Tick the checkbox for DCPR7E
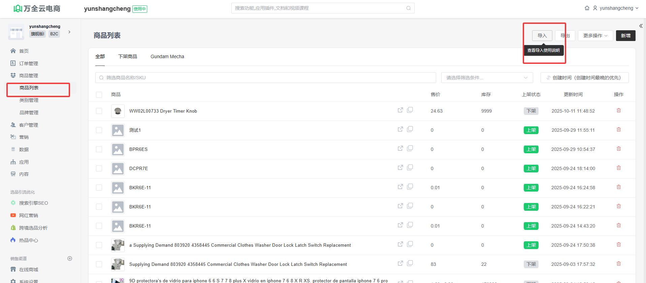646x283 pixels. pos(99,168)
